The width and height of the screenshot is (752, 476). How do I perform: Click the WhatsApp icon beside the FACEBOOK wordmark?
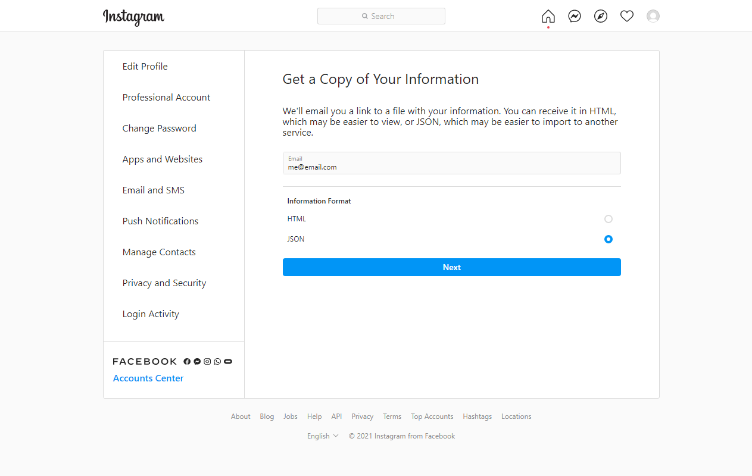(x=217, y=362)
